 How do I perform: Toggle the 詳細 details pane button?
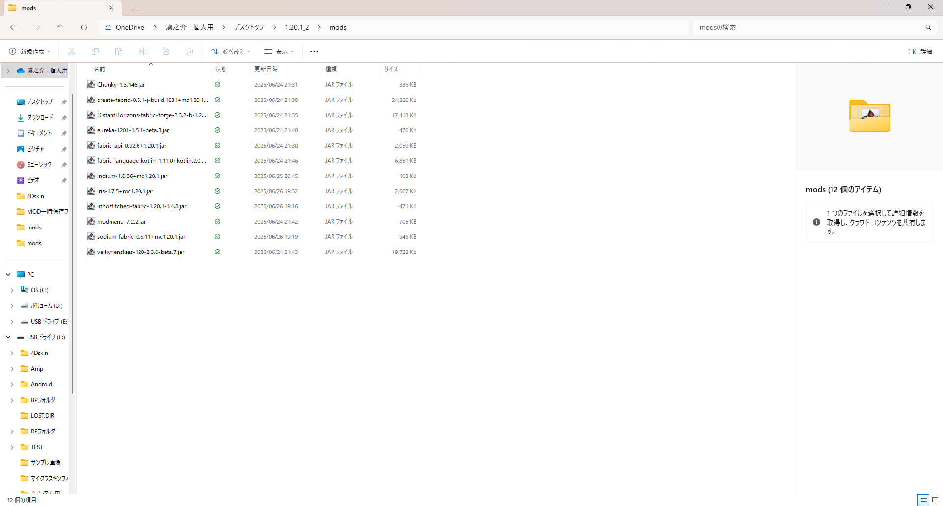920,51
